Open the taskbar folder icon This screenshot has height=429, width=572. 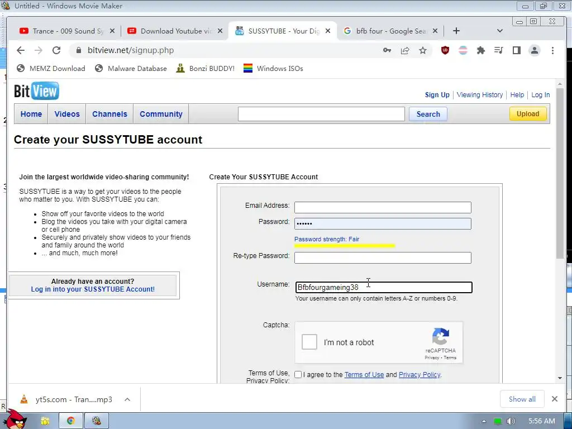point(45,421)
